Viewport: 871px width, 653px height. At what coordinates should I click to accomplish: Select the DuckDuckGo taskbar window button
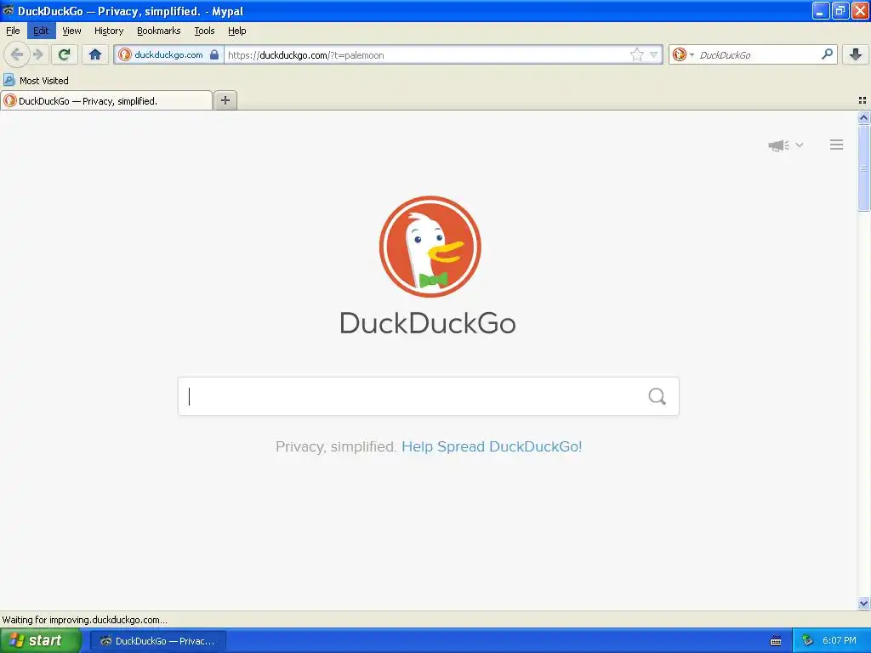pos(159,641)
